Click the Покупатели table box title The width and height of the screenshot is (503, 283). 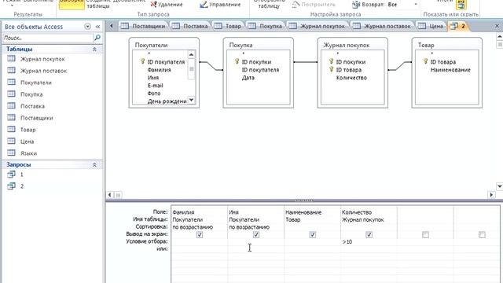[151, 46]
